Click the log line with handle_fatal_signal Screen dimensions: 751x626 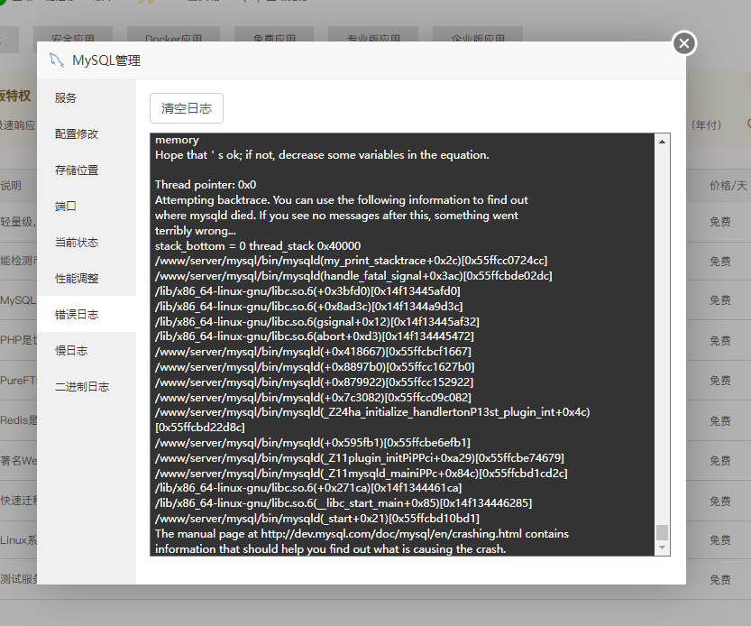[353, 276]
